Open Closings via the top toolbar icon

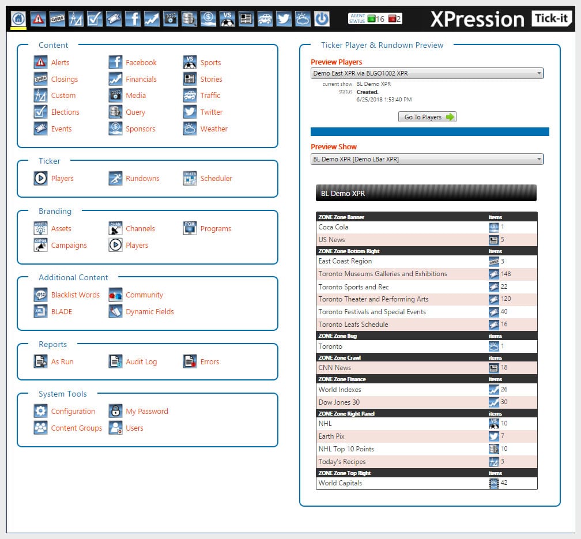[x=57, y=18]
